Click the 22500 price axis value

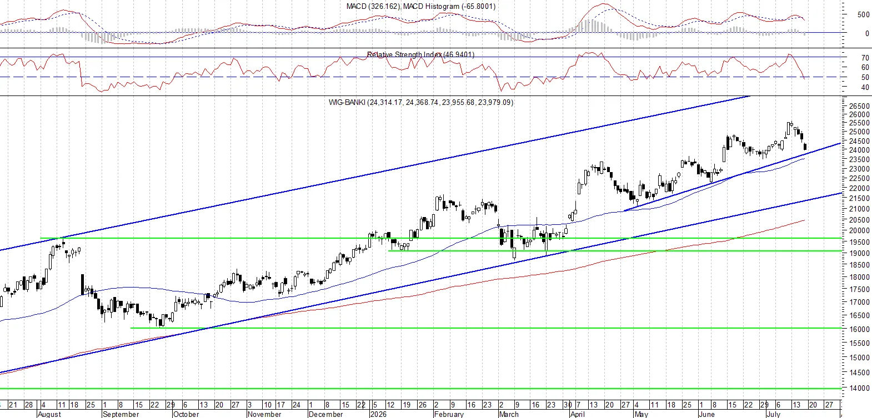tap(859, 178)
